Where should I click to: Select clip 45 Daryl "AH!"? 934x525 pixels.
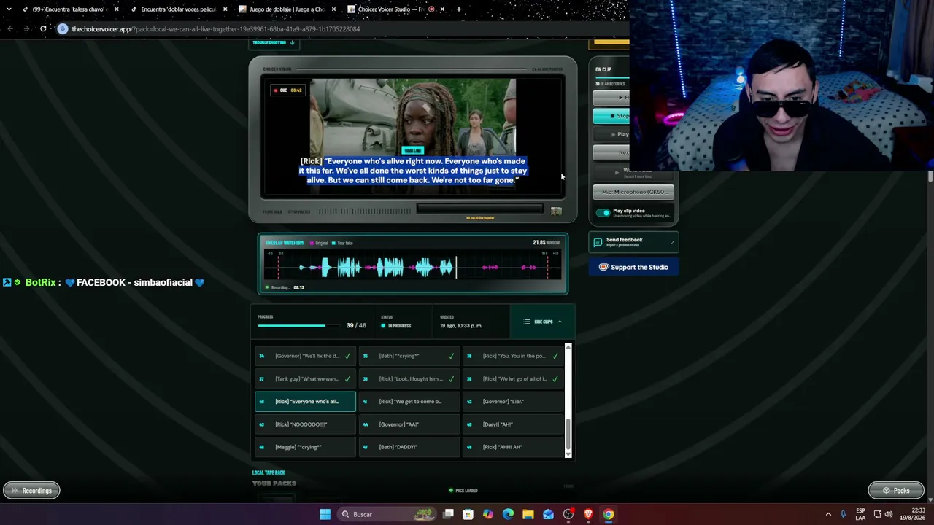(513, 424)
